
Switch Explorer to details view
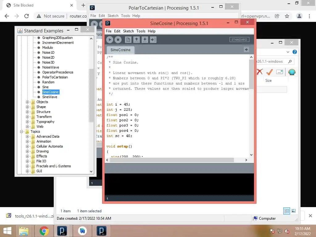click(287, 211)
